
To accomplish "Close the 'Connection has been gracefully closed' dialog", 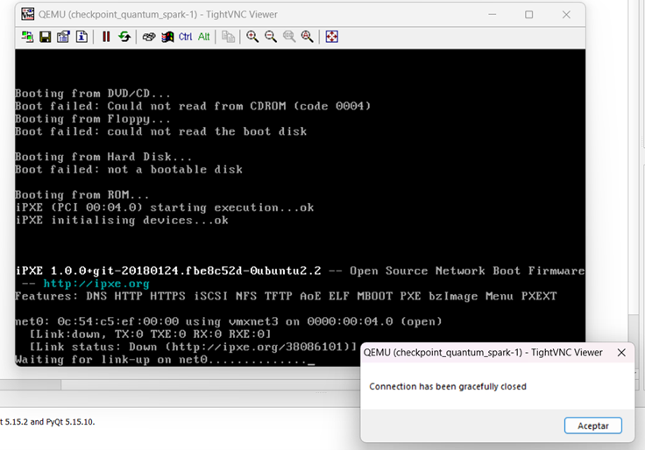I will [593, 425].
